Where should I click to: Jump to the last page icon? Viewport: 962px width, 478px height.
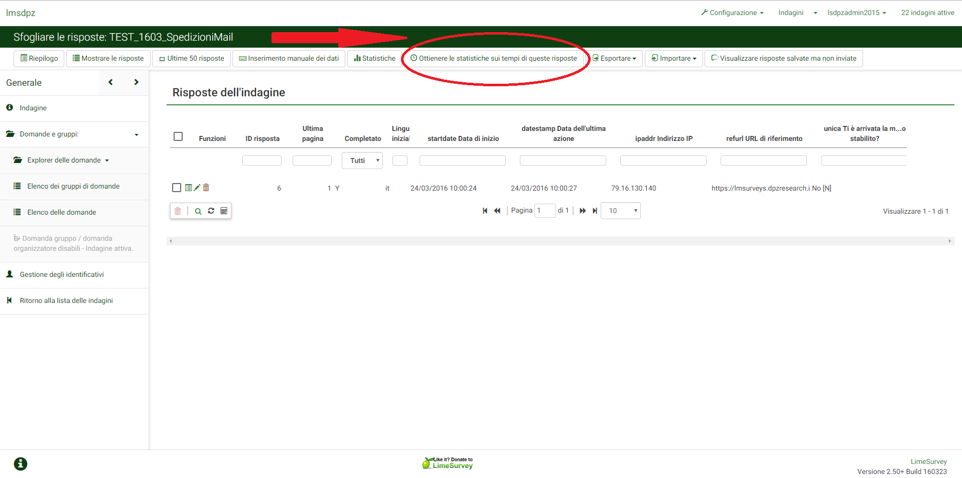pyautogui.click(x=595, y=211)
